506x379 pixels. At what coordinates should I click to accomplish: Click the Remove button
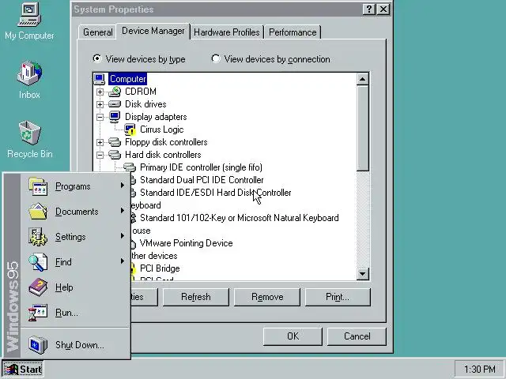pyautogui.click(x=267, y=297)
